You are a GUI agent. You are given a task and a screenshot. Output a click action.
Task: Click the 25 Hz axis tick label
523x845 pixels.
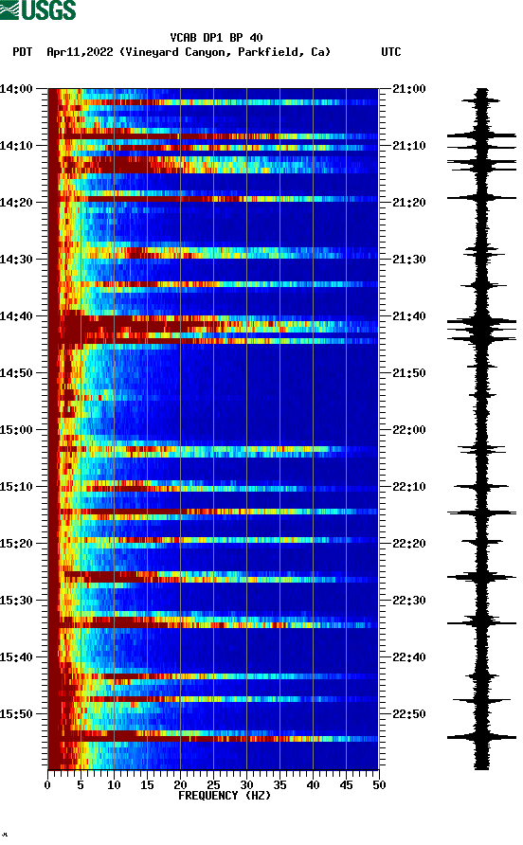coord(213,785)
